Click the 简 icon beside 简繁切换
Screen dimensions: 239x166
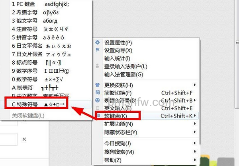click(98, 93)
